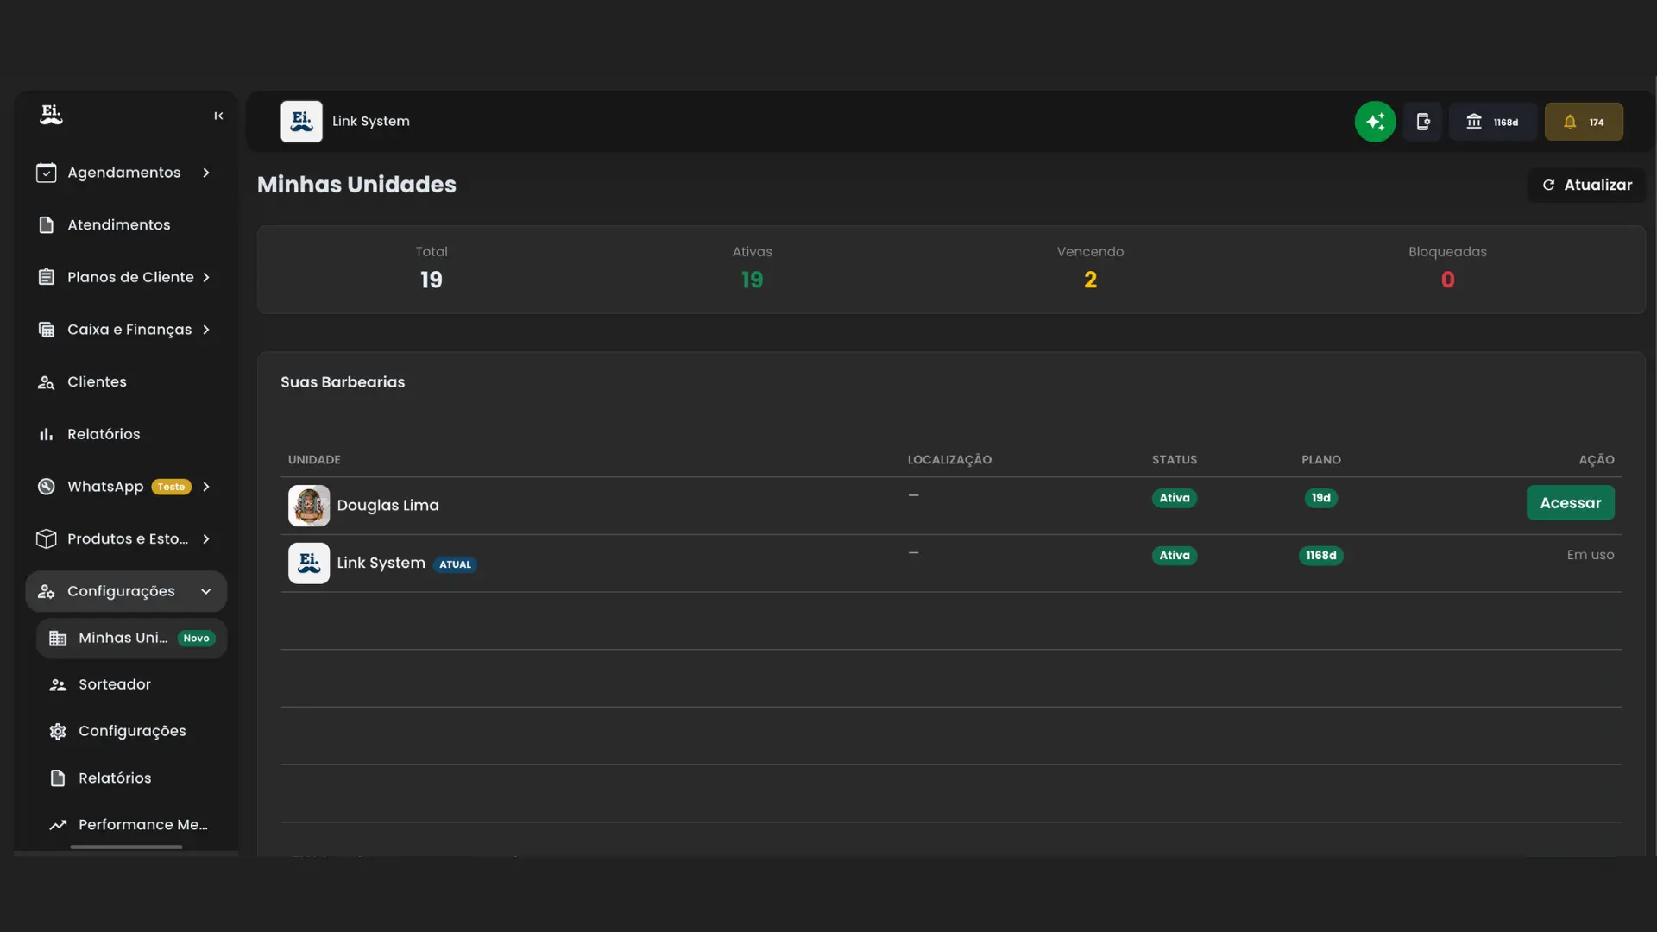Open Clientes from the sidebar
The height and width of the screenshot is (932, 1657).
(97, 381)
